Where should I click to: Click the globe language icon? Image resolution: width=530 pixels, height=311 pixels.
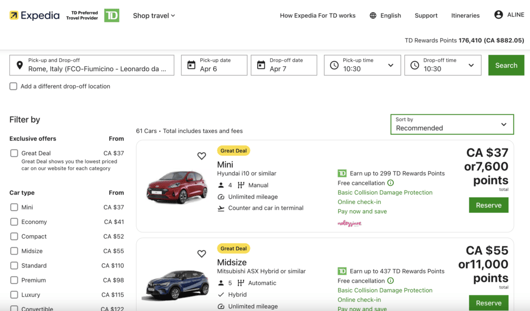pyautogui.click(x=373, y=16)
